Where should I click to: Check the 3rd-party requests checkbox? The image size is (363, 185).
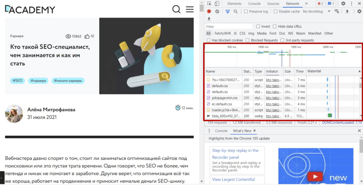(282, 40)
